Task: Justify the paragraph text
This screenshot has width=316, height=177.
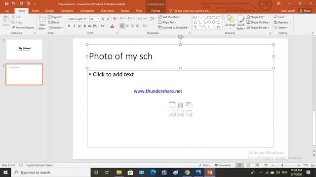Action: (137, 26)
